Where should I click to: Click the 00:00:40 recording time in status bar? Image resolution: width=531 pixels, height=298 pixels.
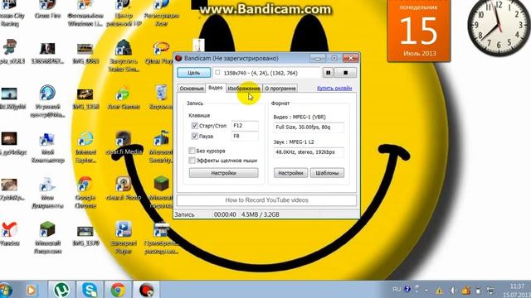tap(225, 214)
